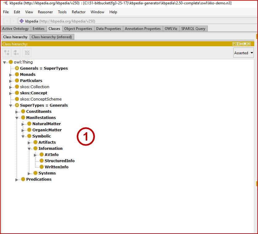
Task: Select the skos:ConceptScheme class
Action: point(41,99)
